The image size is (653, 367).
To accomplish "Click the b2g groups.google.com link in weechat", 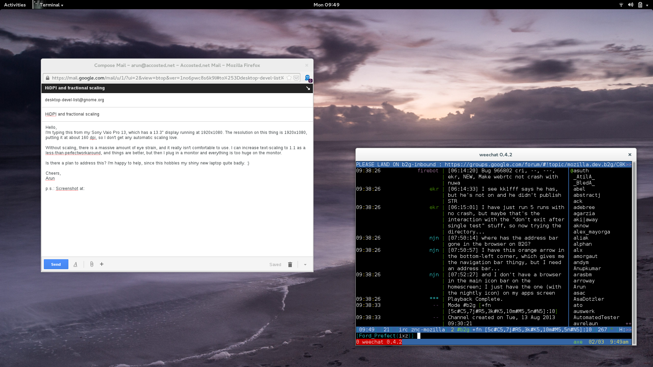I will tap(535, 164).
